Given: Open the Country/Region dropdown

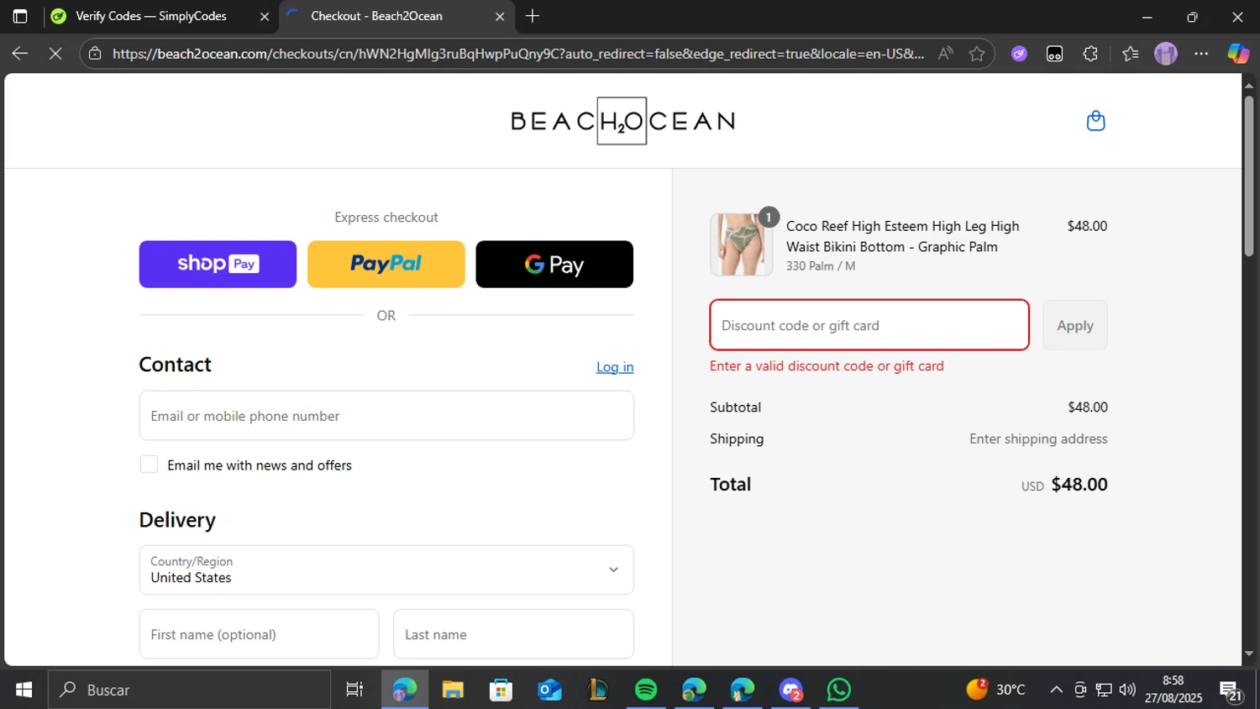Looking at the screenshot, I should tap(386, 570).
